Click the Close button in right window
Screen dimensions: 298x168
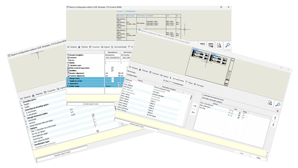point(259,158)
